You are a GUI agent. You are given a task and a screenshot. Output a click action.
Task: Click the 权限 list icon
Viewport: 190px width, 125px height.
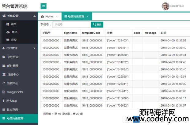click(x=8, y=40)
